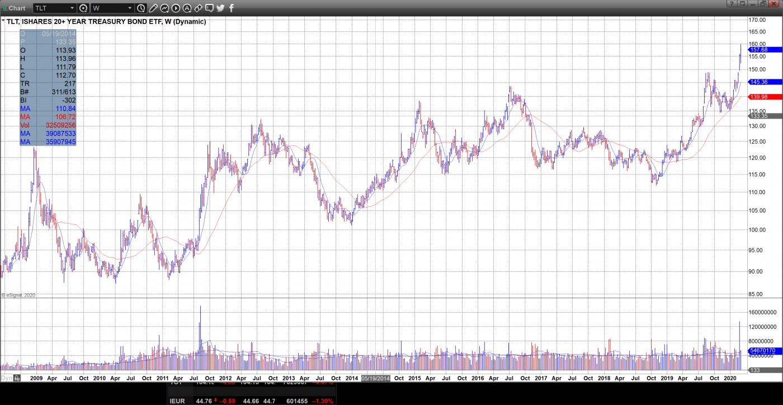The width and height of the screenshot is (783, 405).
Task: Click the blue 157.68 price label
Action: coord(764,50)
